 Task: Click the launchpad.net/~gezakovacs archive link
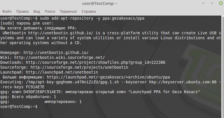108,77
